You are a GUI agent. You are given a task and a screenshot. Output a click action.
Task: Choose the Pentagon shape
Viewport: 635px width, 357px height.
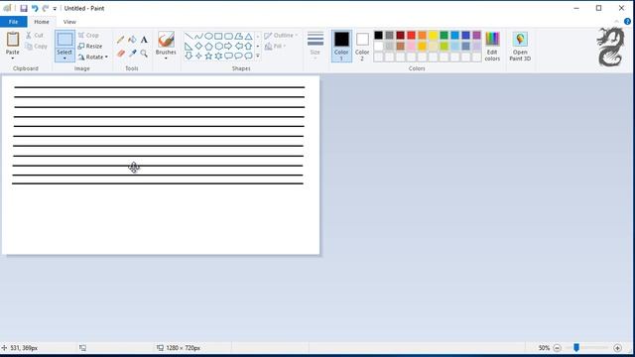tap(208, 47)
